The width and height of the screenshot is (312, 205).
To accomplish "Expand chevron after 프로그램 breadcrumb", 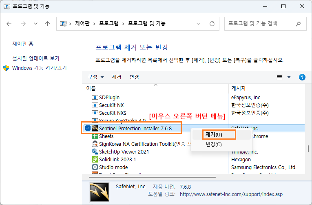I will 123,24.
